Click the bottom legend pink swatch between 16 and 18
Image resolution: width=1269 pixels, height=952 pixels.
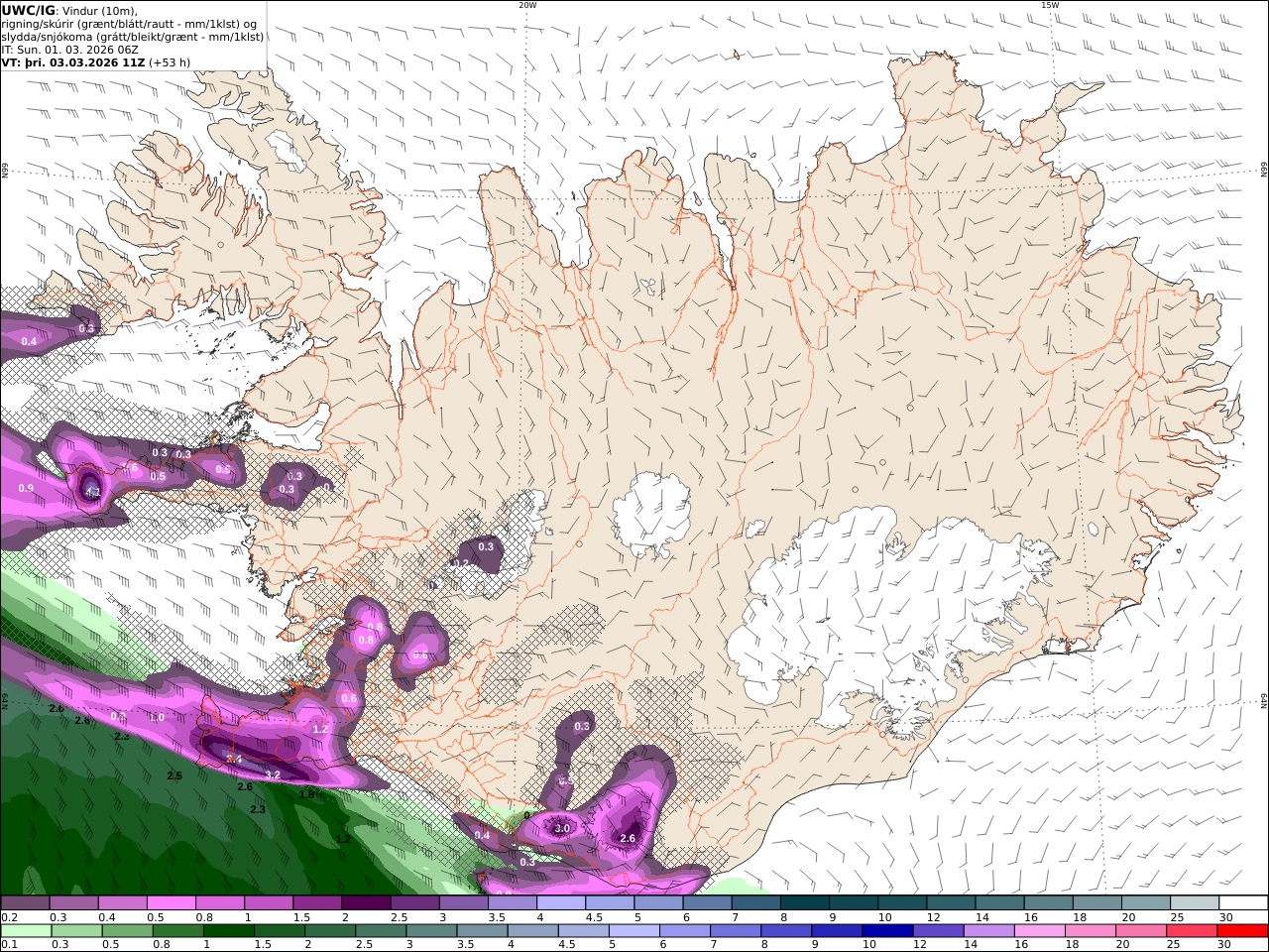tap(1038, 931)
